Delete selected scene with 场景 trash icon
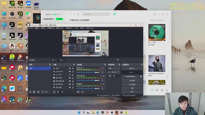Viewport: 205px width, 115px height. click(34, 92)
